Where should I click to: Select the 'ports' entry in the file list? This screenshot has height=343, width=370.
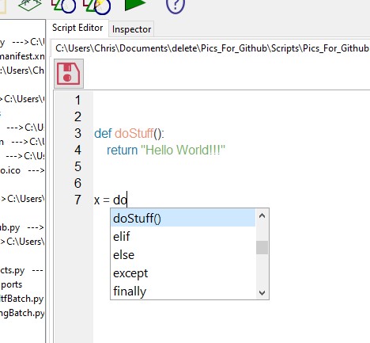pos(12,284)
